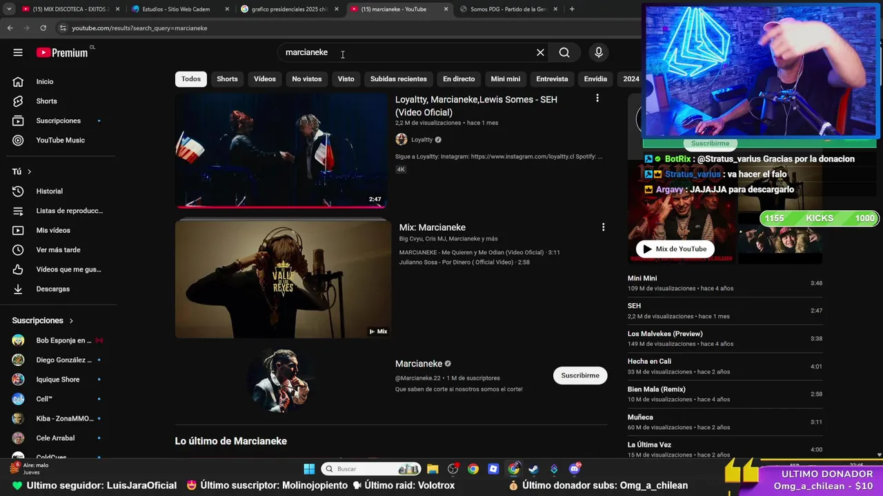Image resolution: width=883 pixels, height=496 pixels.
Task: Open Steam from the taskbar
Action: (x=533, y=469)
